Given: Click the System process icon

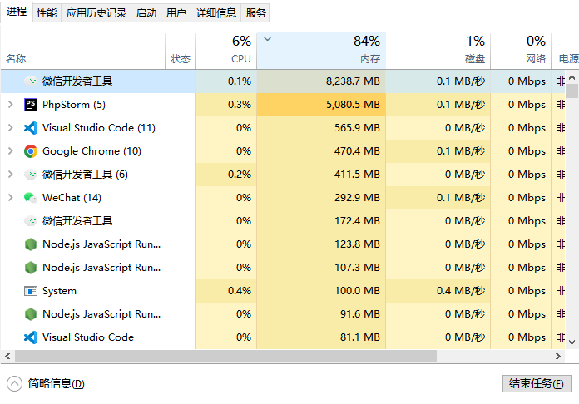Looking at the screenshot, I should (x=31, y=291).
